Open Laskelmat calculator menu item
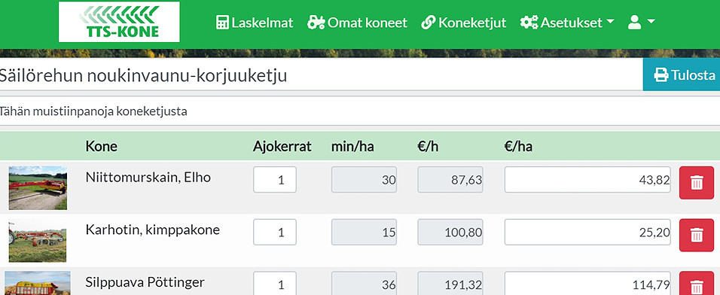This screenshot has width=720, height=295. click(255, 23)
